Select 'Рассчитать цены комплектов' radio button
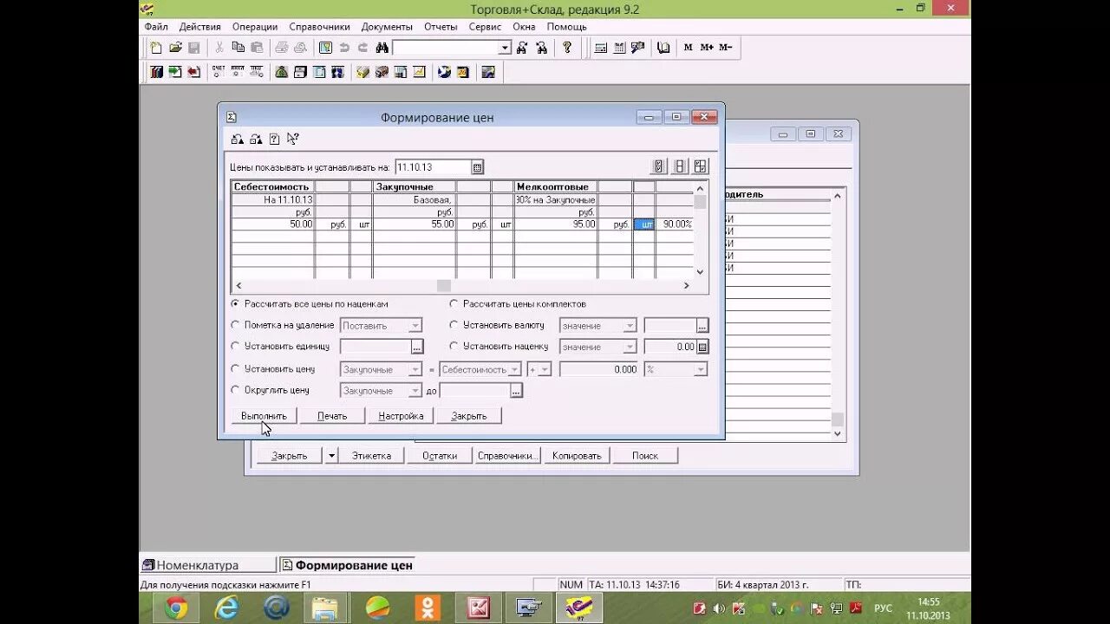The width and height of the screenshot is (1110, 624). tap(454, 304)
